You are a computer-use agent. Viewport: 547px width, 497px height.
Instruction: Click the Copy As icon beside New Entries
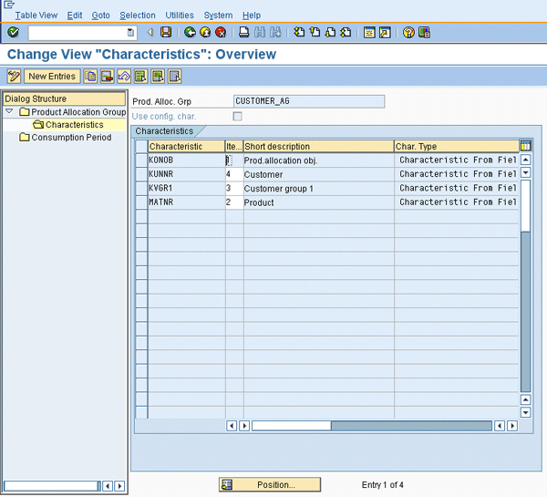(91, 76)
